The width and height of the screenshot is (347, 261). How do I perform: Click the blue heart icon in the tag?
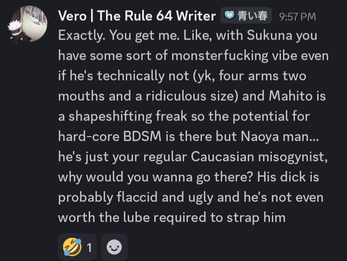click(x=230, y=16)
